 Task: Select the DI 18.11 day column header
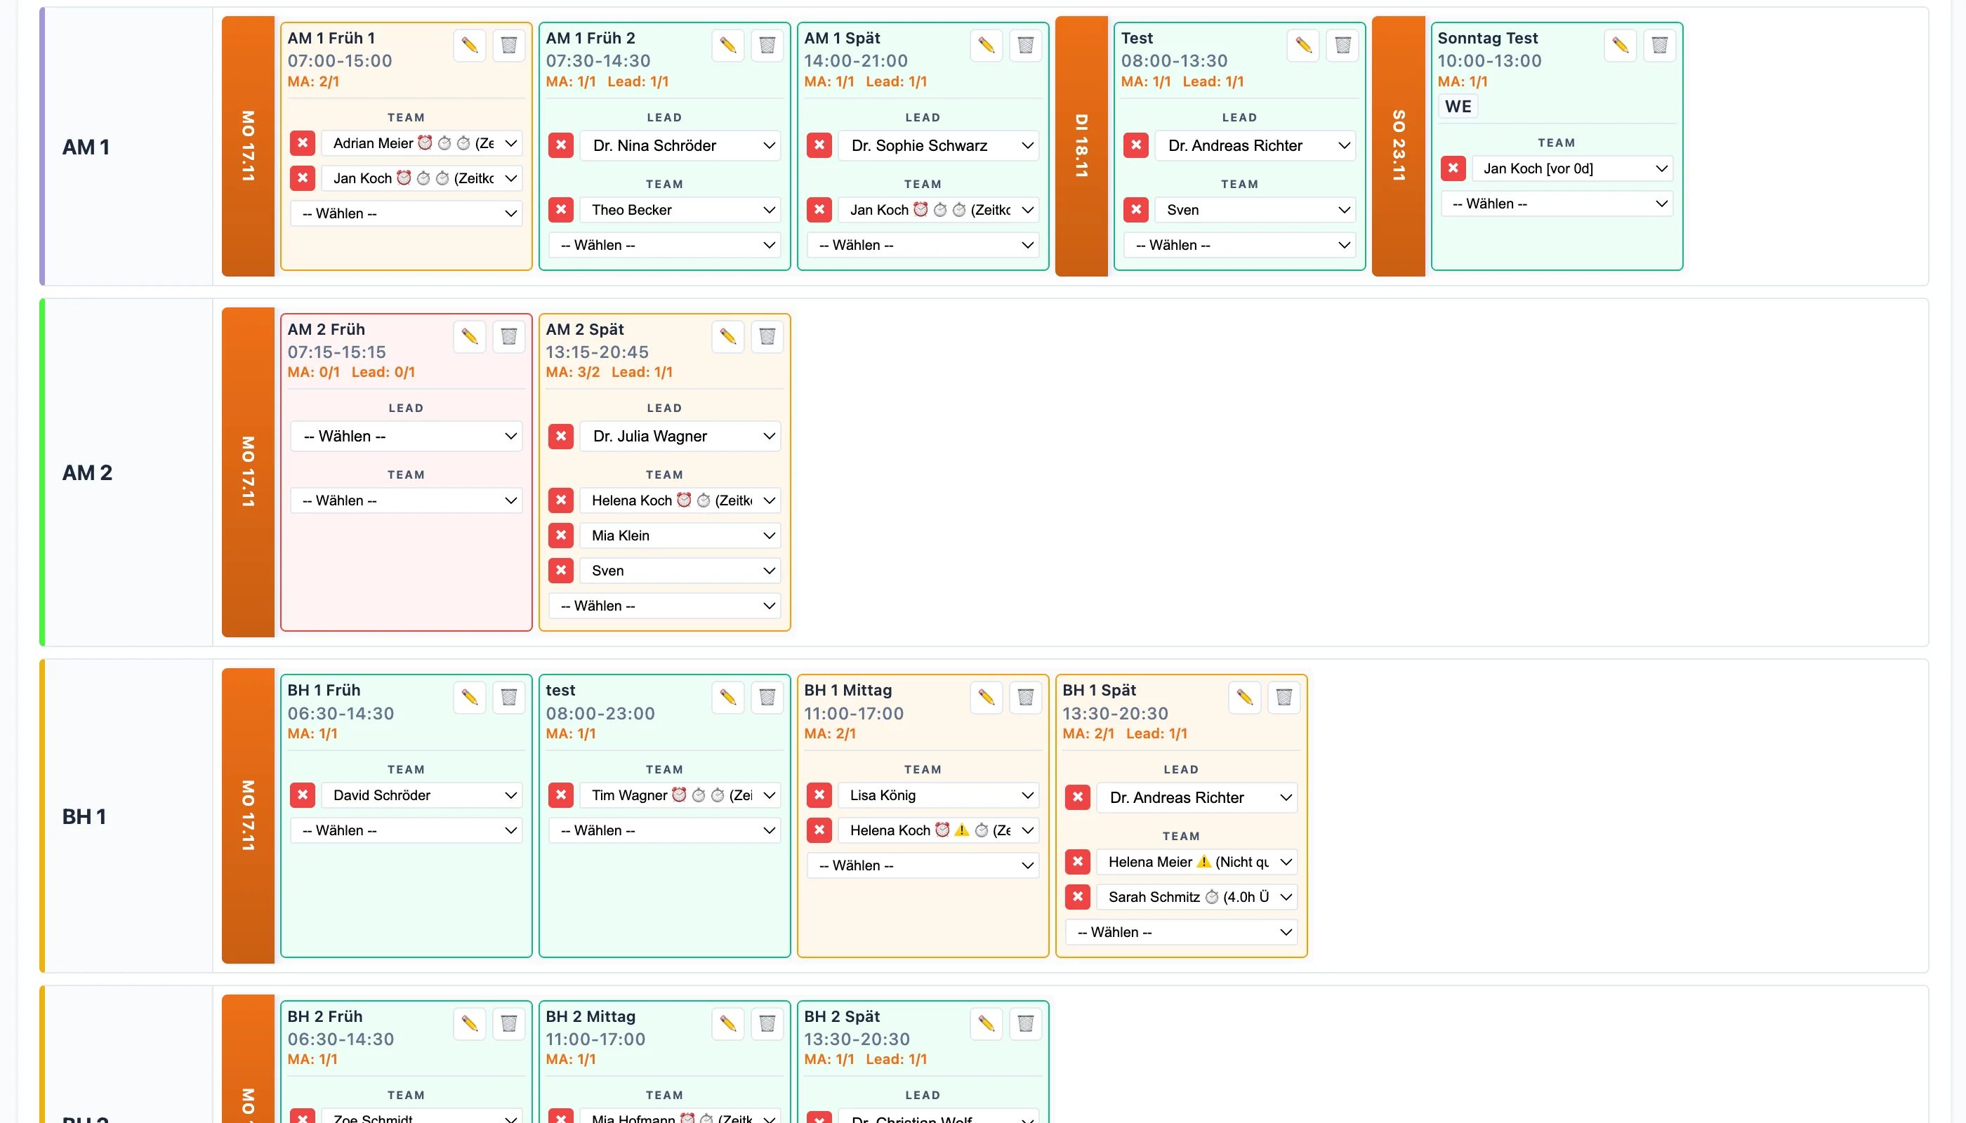pyautogui.click(x=1082, y=147)
